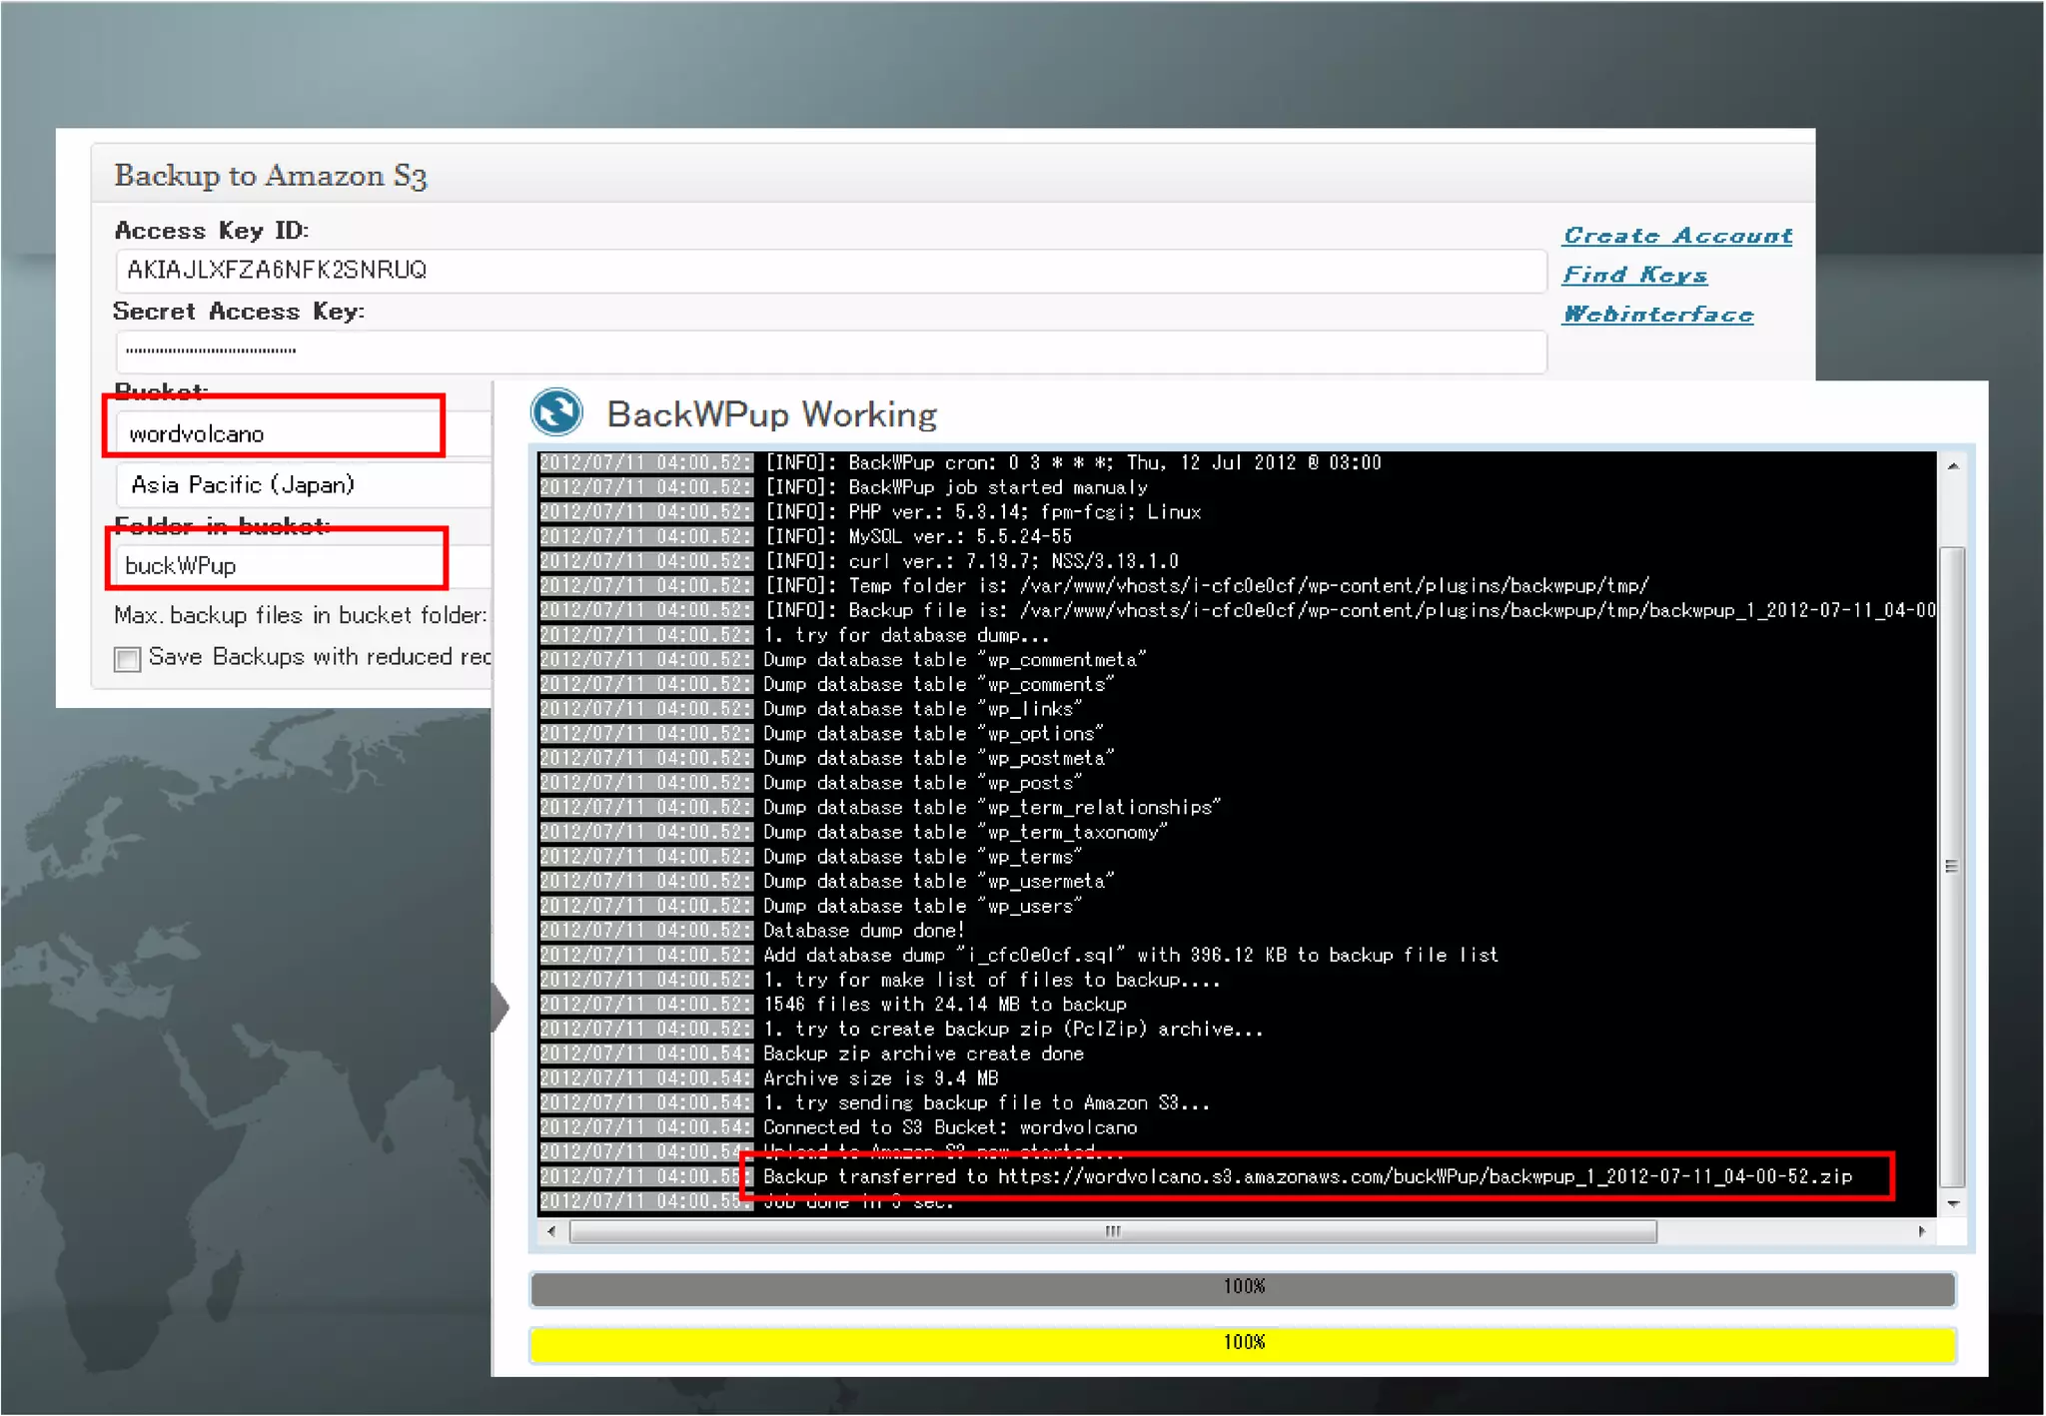Click the vertical log scrollbar thumb

tap(1952, 865)
